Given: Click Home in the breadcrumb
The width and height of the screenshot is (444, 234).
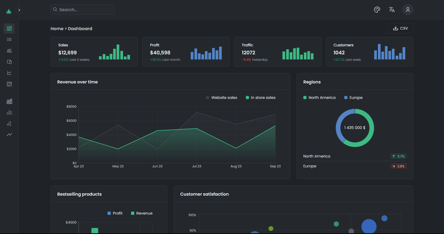Looking at the screenshot, I should [57, 29].
